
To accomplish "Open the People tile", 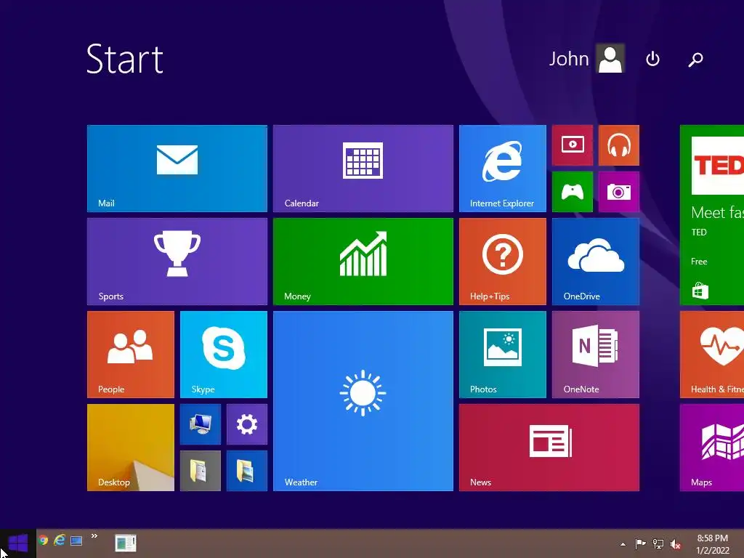I will click(131, 355).
